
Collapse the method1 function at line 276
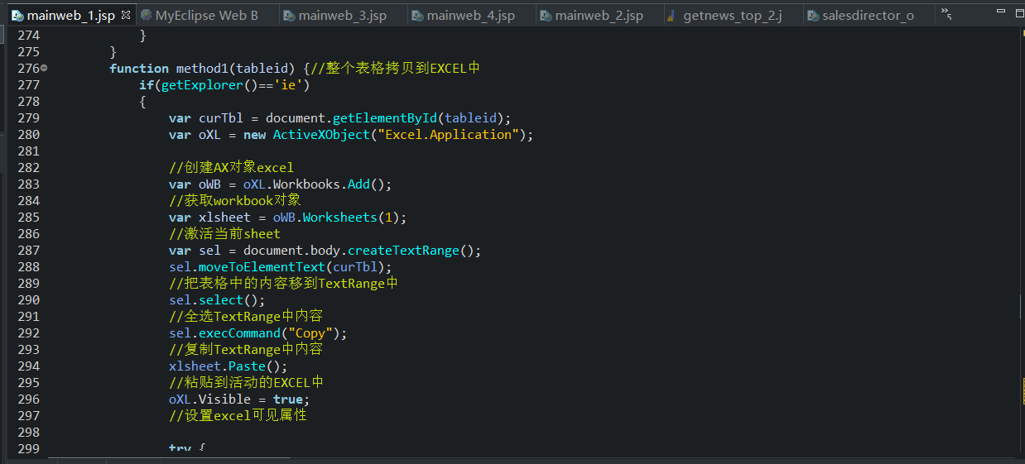44,68
